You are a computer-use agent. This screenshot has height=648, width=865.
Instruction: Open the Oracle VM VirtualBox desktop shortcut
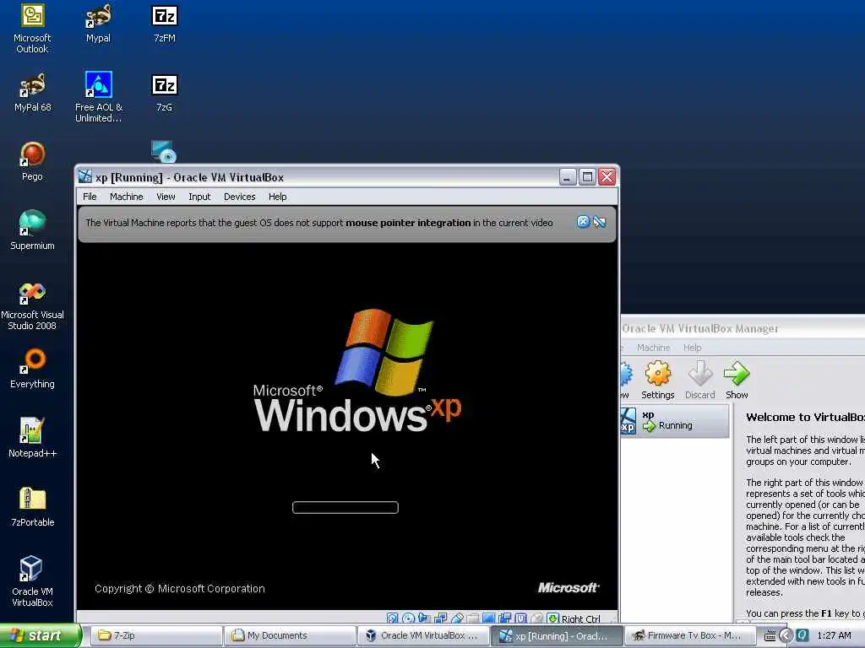pyautogui.click(x=32, y=582)
